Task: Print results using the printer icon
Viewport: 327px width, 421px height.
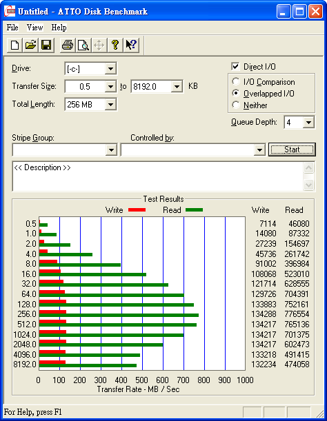Action: click(x=67, y=45)
